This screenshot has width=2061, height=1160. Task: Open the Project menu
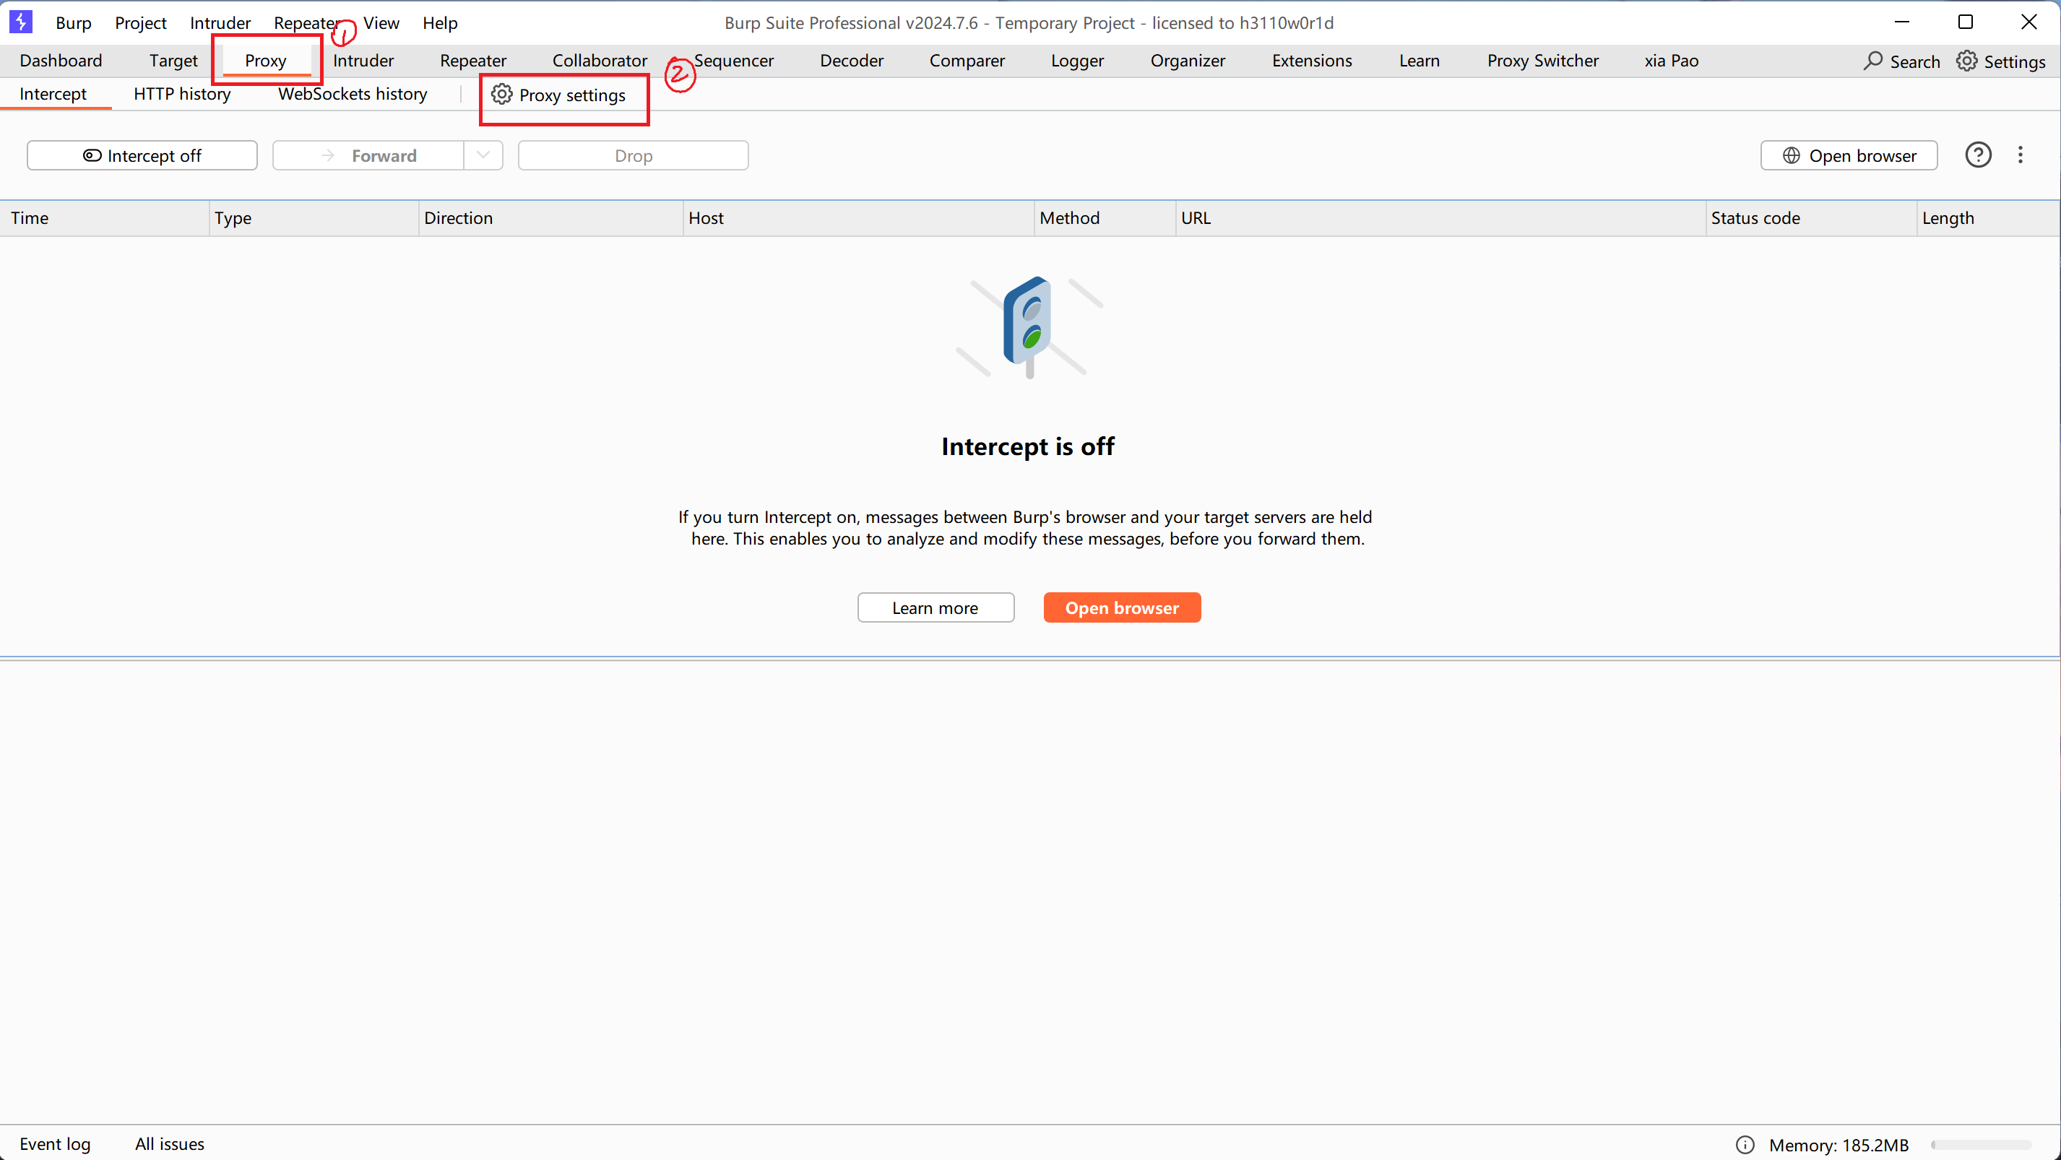141,22
